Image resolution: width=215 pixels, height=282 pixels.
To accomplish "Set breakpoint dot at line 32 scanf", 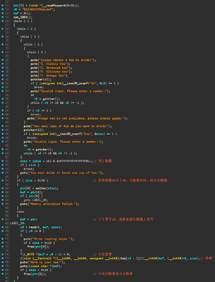I will (2, 83).
